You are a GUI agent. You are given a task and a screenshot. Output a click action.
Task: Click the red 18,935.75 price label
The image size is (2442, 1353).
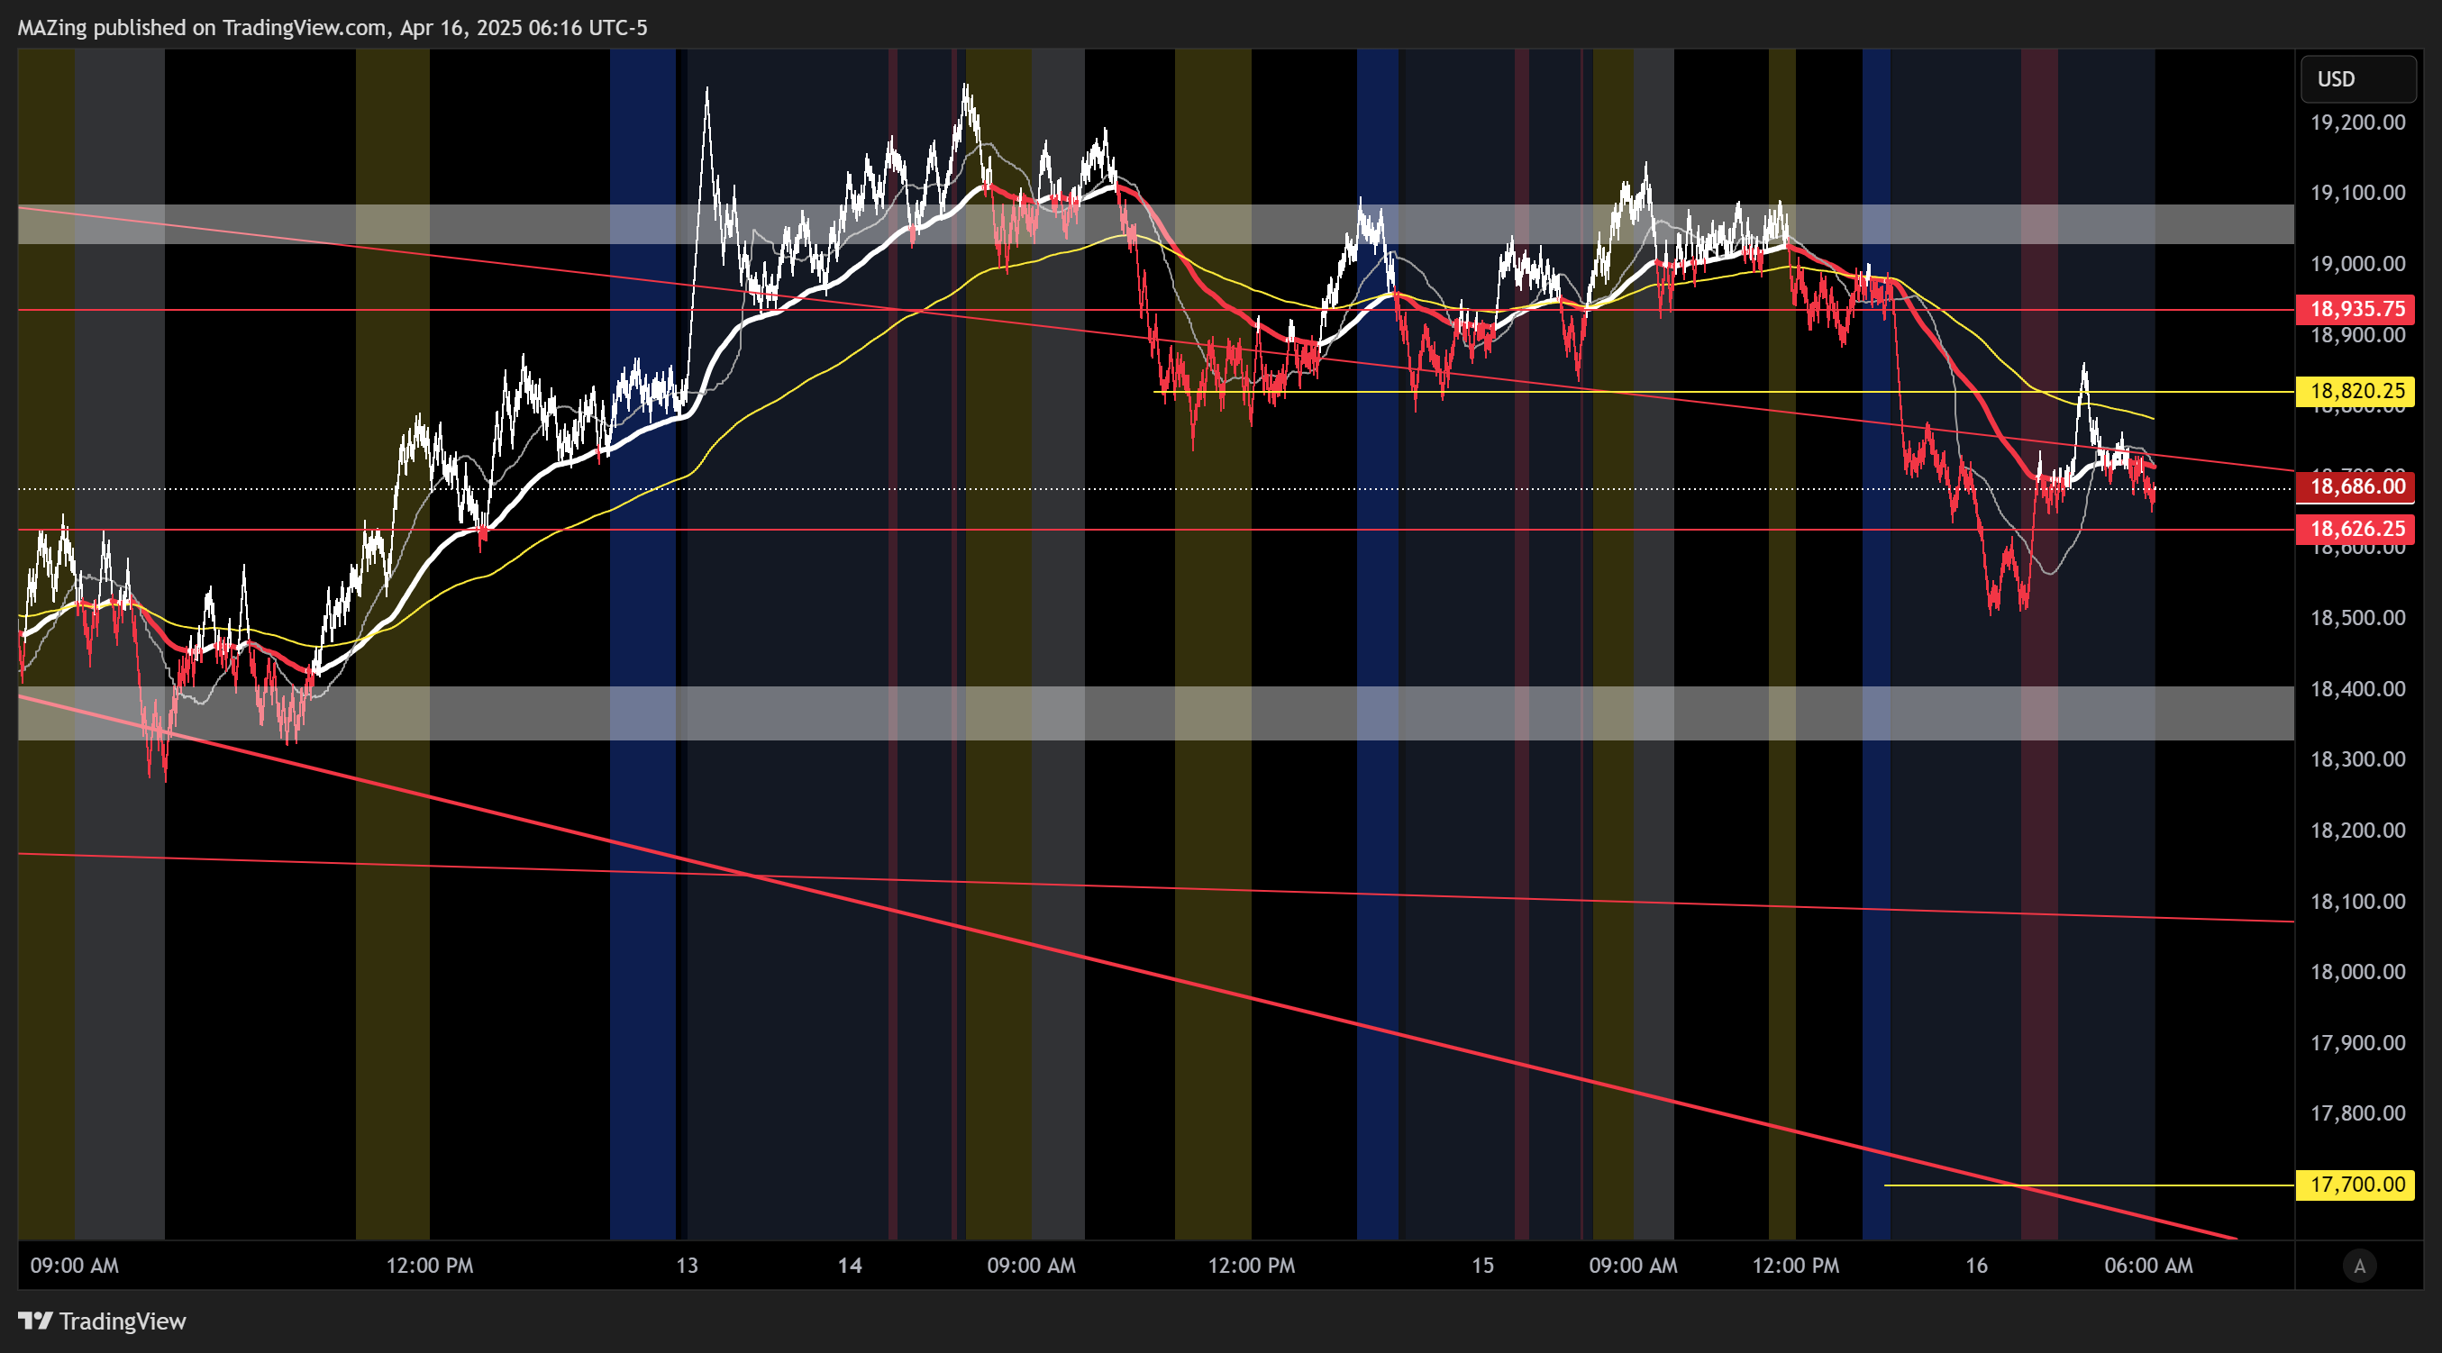click(2355, 309)
